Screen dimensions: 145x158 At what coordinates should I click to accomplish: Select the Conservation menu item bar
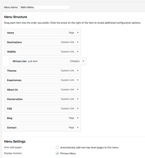tap(43, 99)
